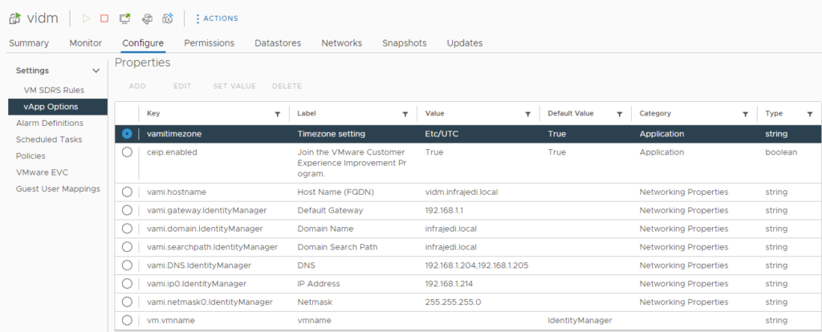
Task: Select the vami.searchpath.IdentityManager radio button
Action: point(127,247)
